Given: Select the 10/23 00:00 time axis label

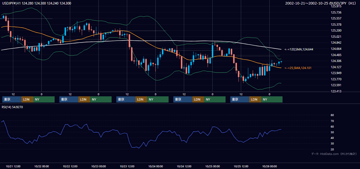Looking at the screenshot, I should point(98,166).
